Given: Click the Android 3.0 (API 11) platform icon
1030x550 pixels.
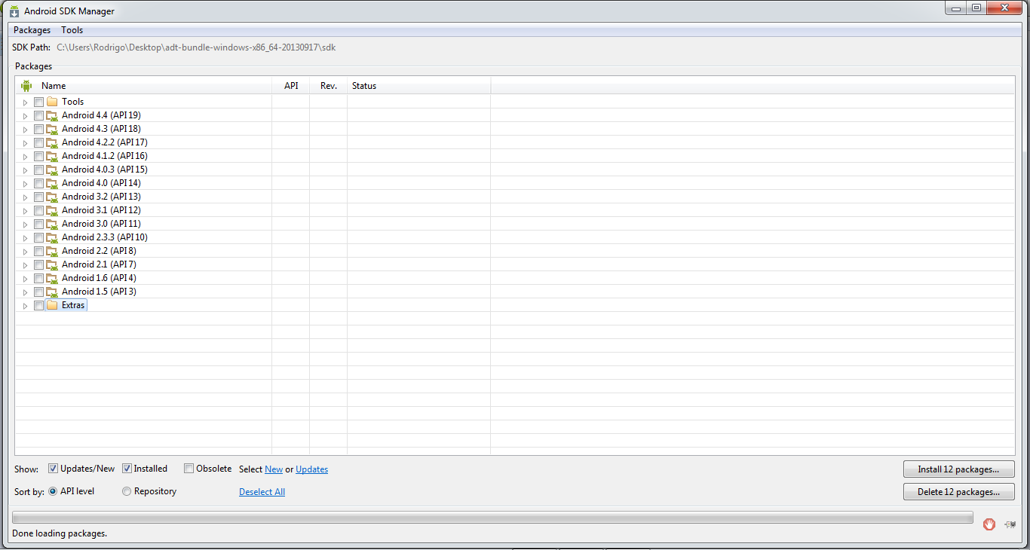Looking at the screenshot, I should [x=52, y=224].
